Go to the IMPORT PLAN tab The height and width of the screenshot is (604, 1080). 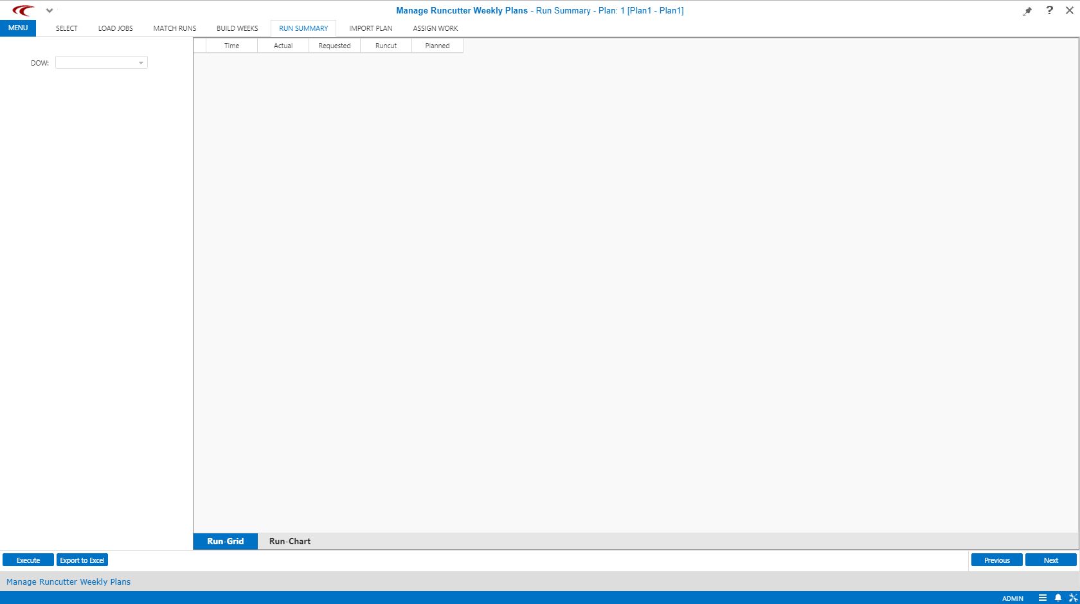[x=370, y=28]
